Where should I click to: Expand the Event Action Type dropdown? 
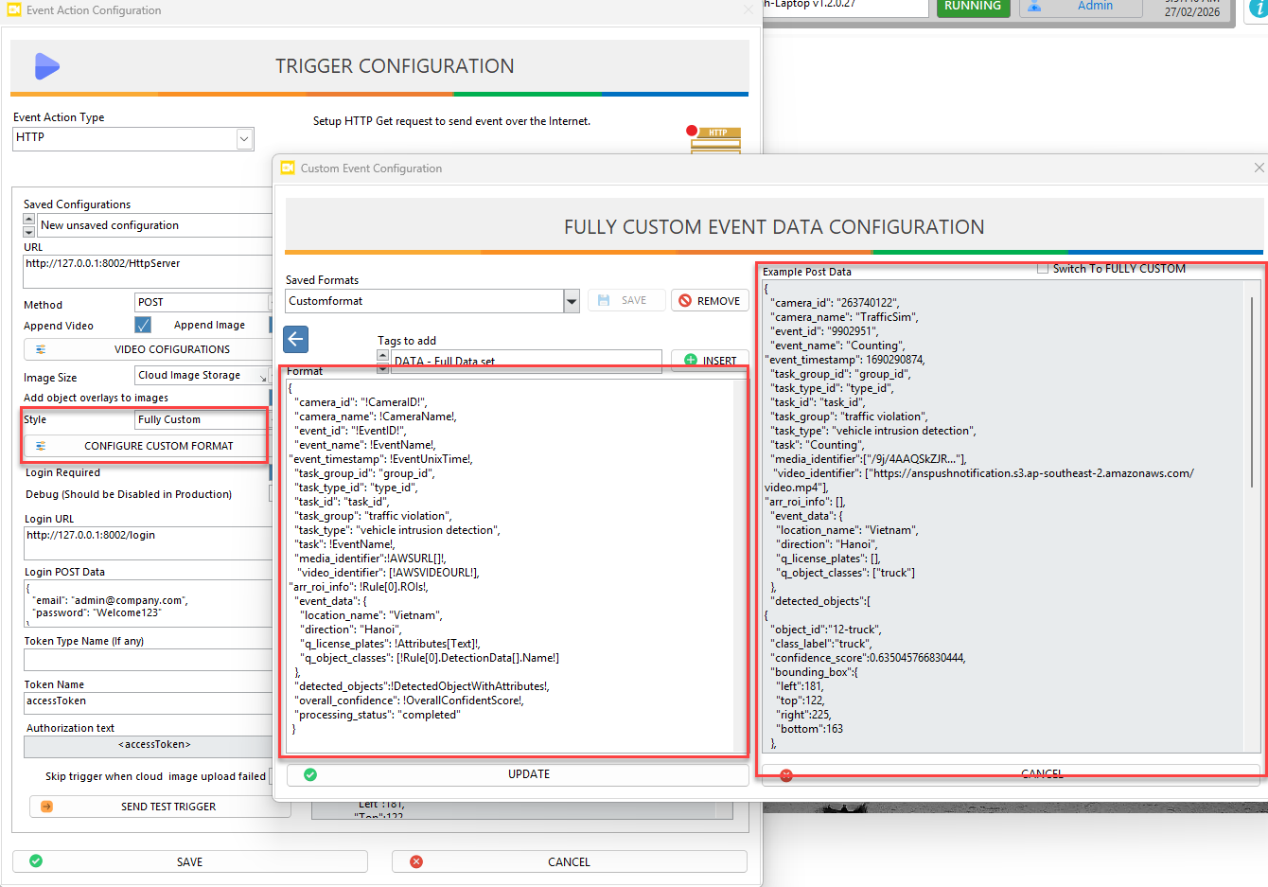tap(244, 139)
